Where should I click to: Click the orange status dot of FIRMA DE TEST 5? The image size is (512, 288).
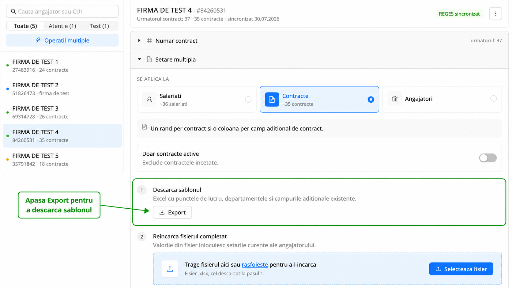(7, 159)
